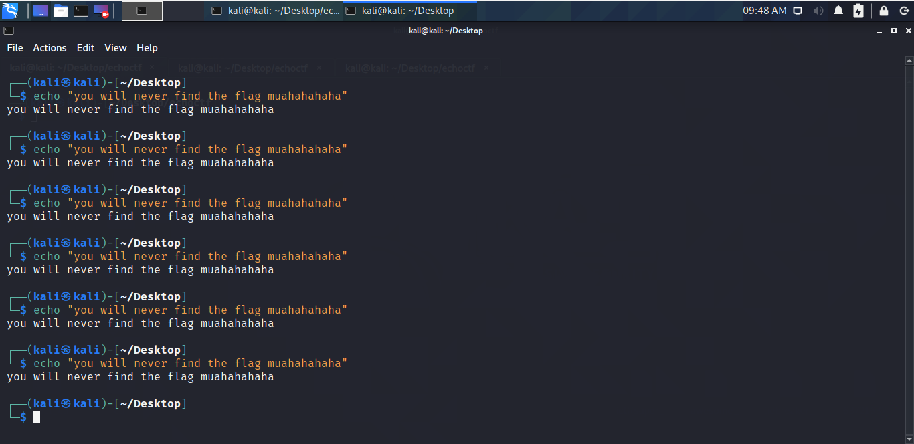Launch the file manager from the panel
The image size is (914, 444).
[61, 11]
